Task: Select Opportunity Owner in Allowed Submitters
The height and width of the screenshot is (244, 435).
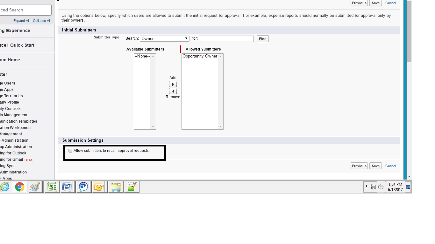Action: tap(200, 56)
